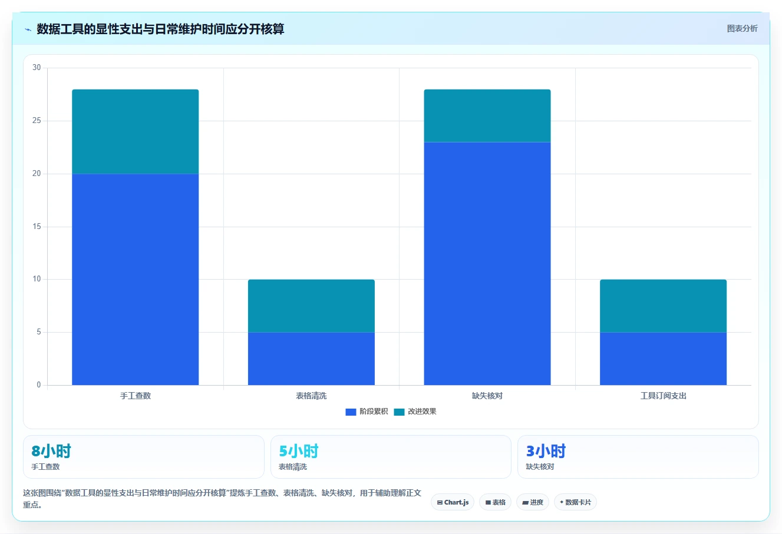This screenshot has height=534, width=782.
Task: Click the 表格清洗 x-axis label
Action: coord(311,396)
